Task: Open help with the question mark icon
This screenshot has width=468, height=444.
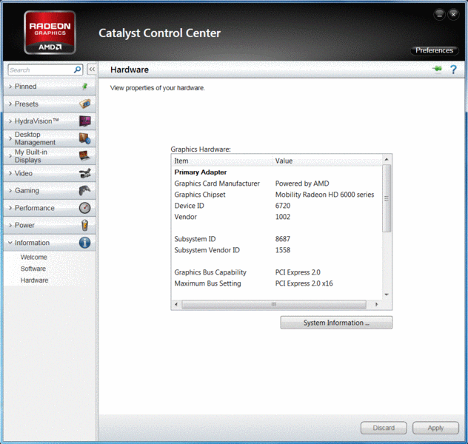Action: pyautogui.click(x=453, y=70)
